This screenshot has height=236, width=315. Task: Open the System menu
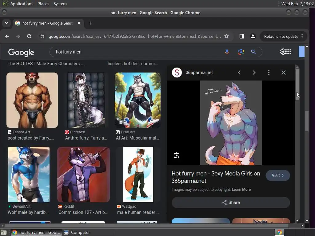click(60, 4)
